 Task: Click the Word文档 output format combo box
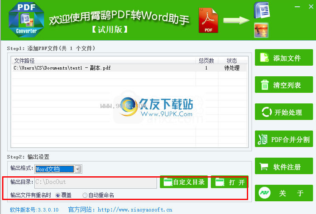click(58, 170)
